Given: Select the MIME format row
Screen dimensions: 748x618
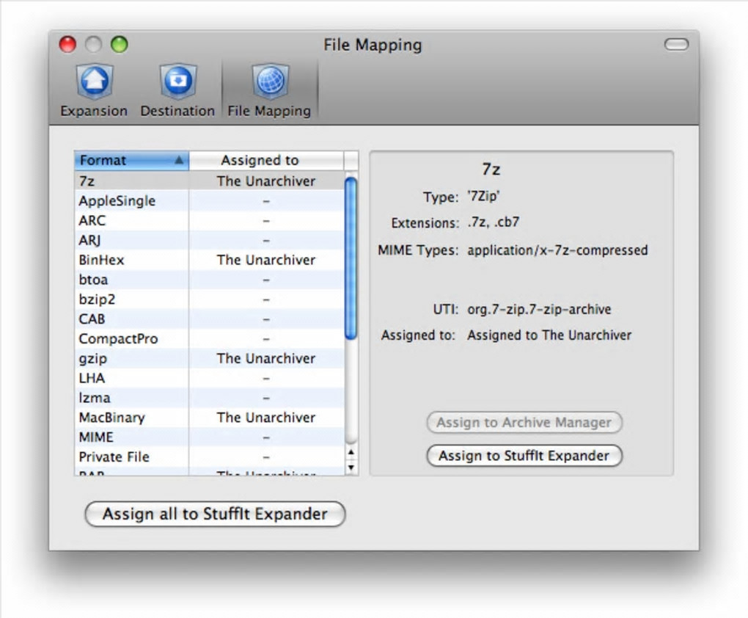Looking at the screenshot, I should point(209,437).
